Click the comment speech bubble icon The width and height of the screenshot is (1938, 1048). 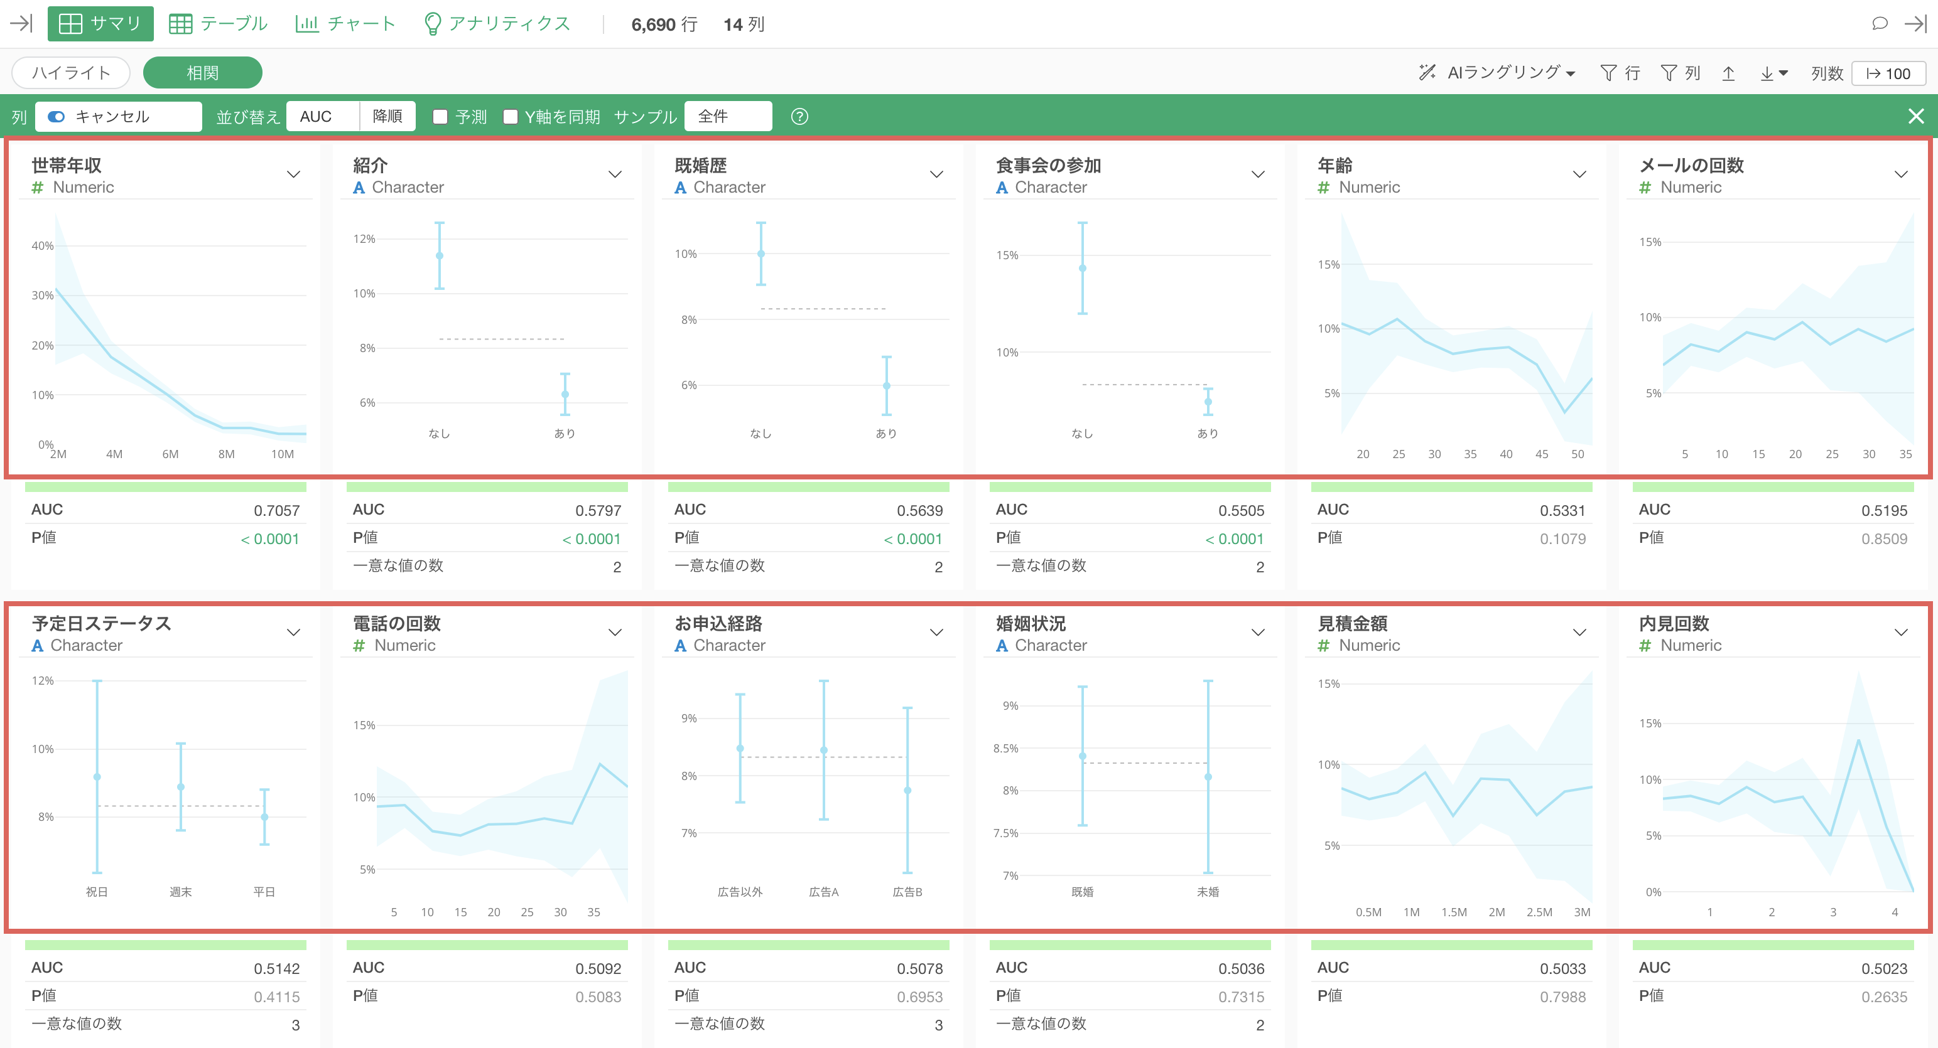pos(1880,24)
